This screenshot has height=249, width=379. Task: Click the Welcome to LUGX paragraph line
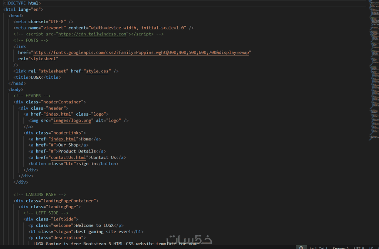point(76,225)
